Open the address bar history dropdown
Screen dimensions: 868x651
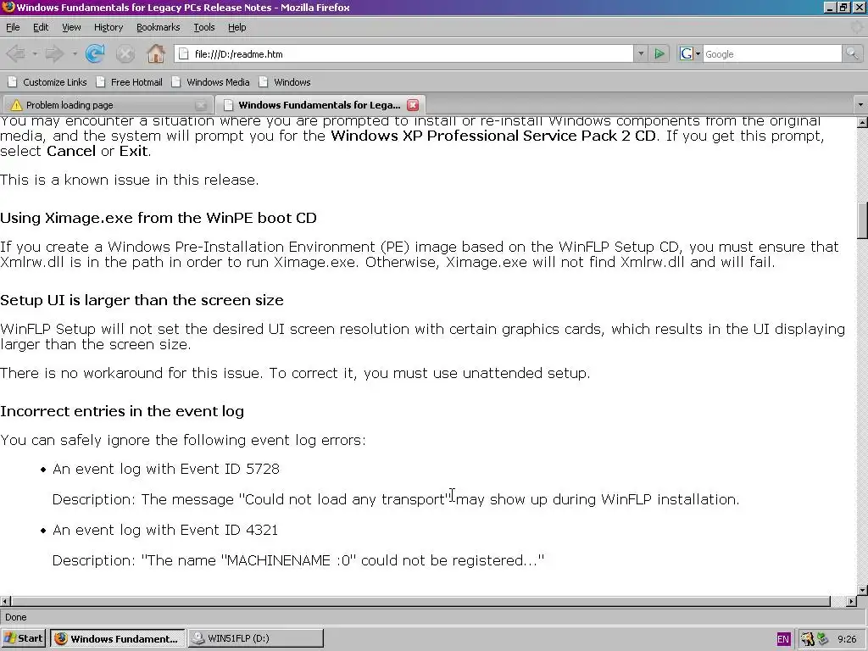pos(641,53)
